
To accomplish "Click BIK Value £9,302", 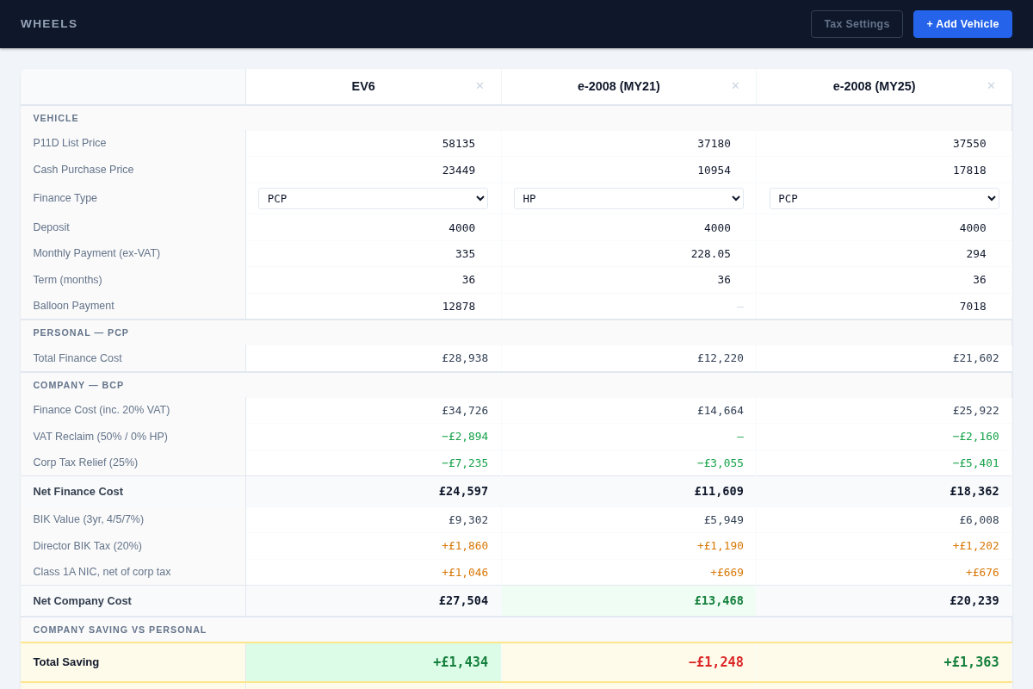I will click(x=468, y=519).
